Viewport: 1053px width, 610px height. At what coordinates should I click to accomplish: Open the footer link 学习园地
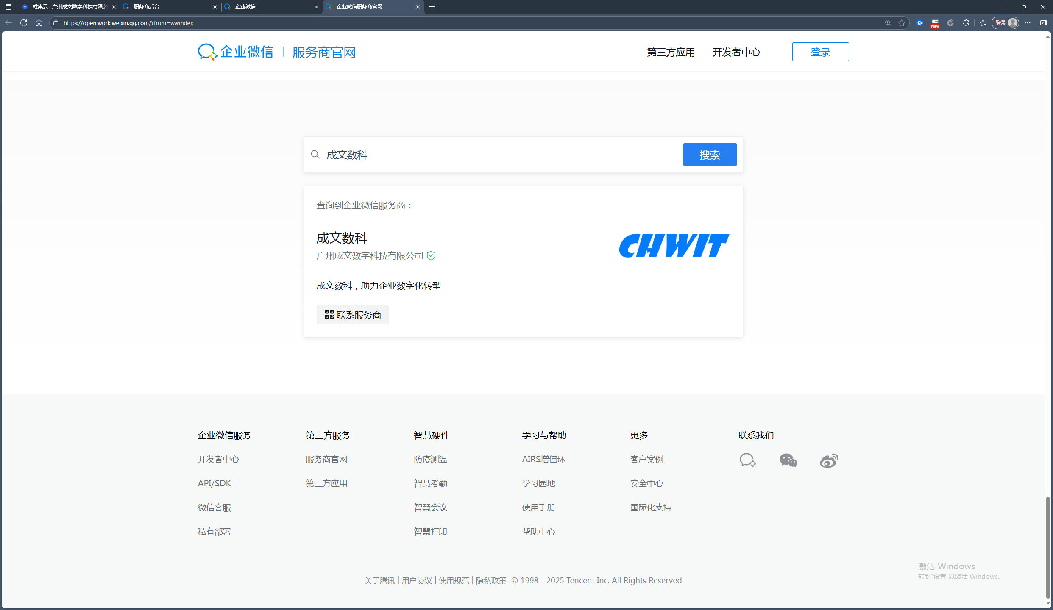[x=539, y=483]
